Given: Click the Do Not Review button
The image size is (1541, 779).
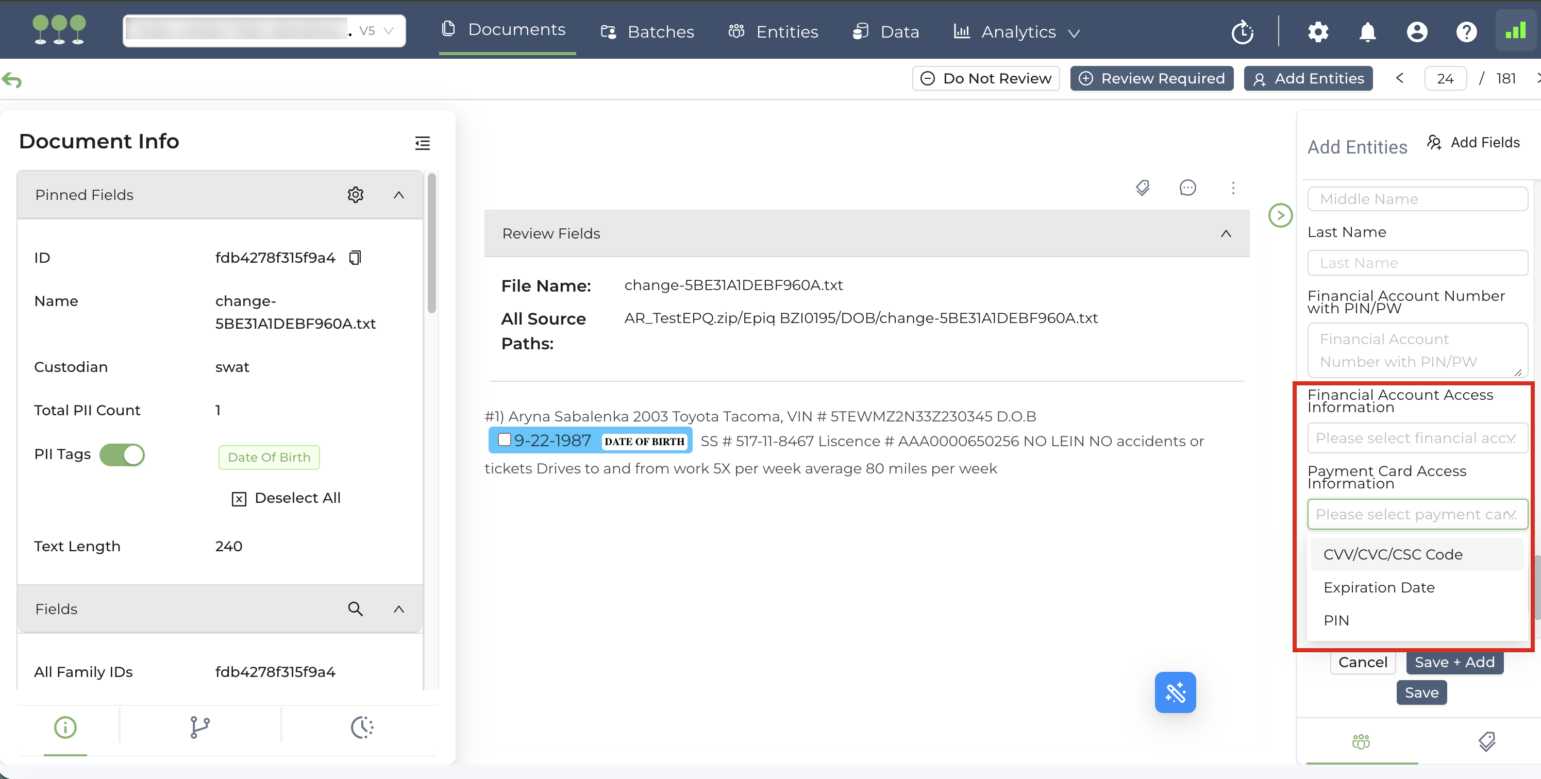Looking at the screenshot, I should tap(985, 78).
